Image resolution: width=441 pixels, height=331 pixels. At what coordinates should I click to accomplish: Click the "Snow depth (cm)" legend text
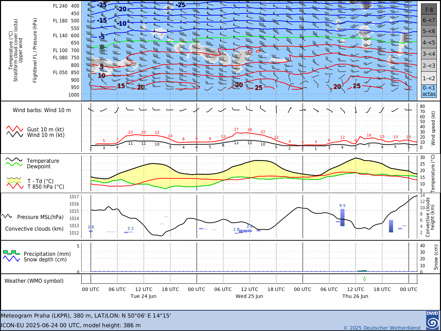click(45, 260)
